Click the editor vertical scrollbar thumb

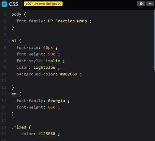154,40
